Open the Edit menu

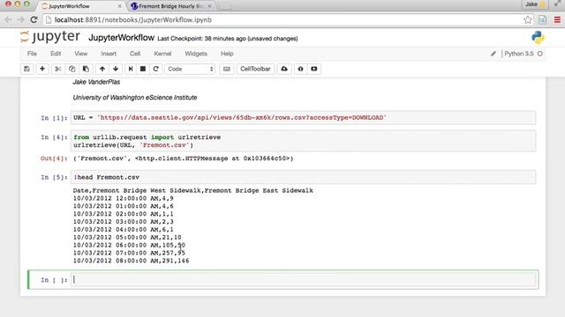pyautogui.click(x=56, y=54)
